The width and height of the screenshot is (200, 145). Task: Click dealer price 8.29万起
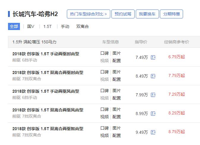[x=177, y=113]
